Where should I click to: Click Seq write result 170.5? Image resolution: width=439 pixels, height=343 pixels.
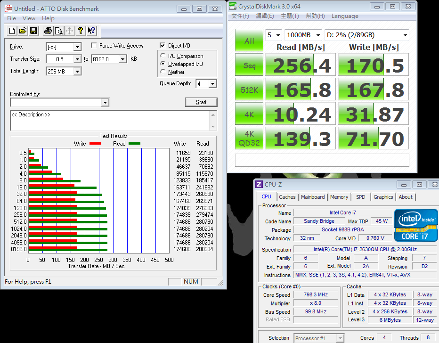tap(374, 65)
